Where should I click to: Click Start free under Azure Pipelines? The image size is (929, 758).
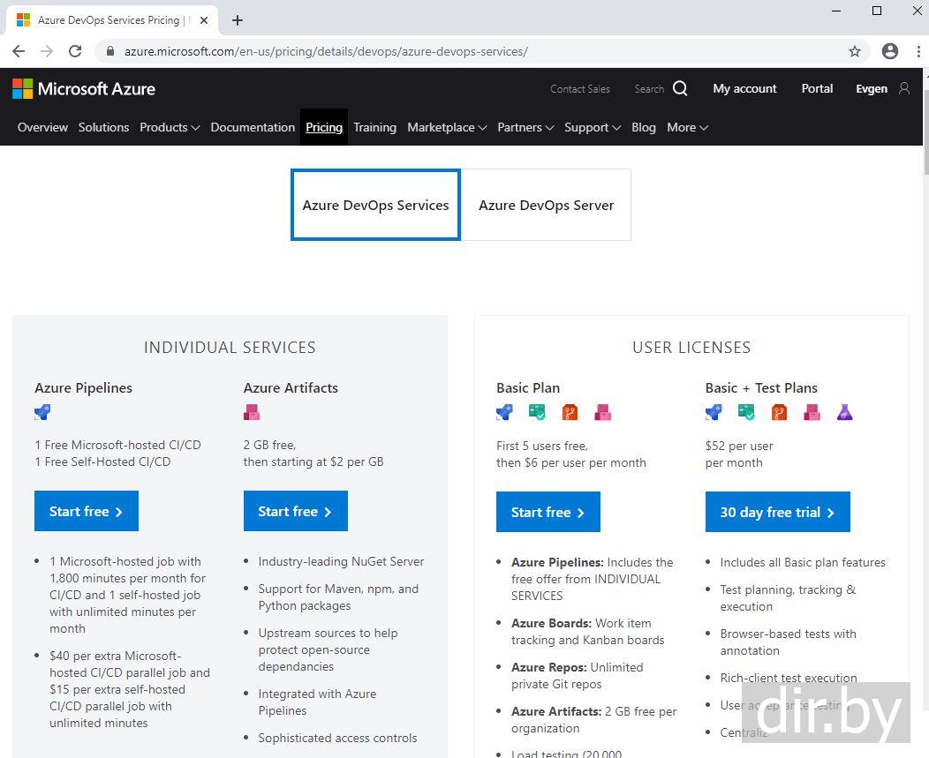point(87,512)
